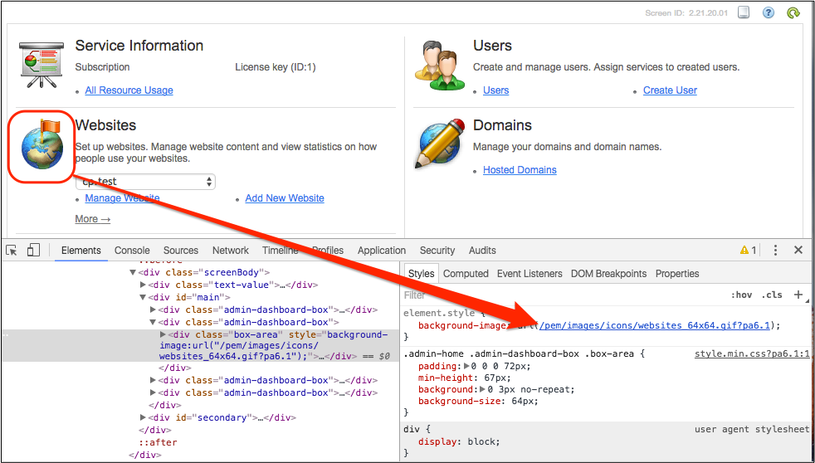The height and width of the screenshot is (463, 815).
Task: Click the help question mark icon
Action: (769, 12)
